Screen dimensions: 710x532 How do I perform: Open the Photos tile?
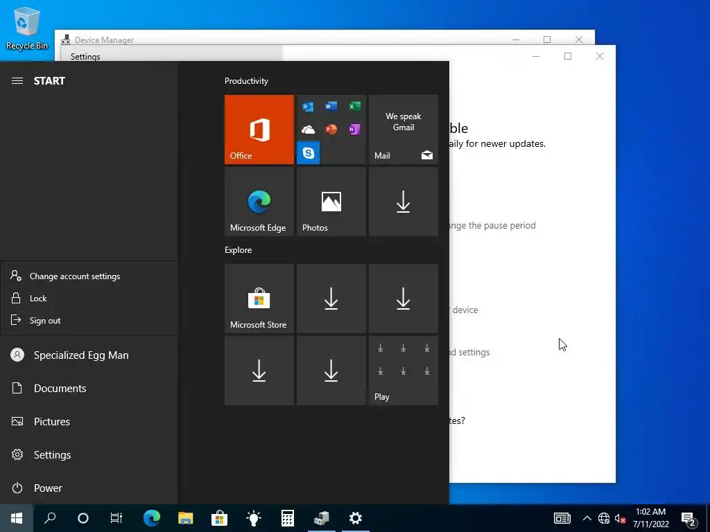tap(331, 202)
